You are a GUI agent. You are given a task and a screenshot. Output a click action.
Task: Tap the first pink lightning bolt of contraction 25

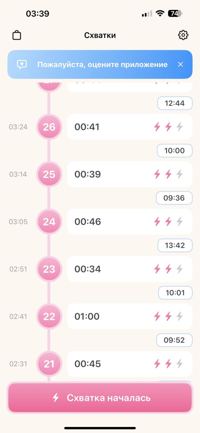pos(157,174)
